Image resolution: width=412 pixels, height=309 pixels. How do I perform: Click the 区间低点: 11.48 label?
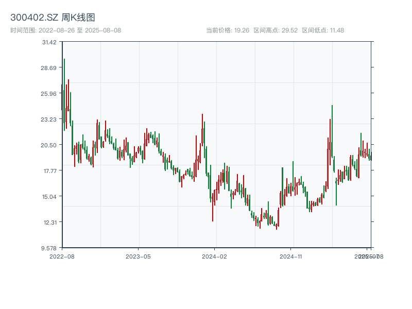[x=323, y=30]
